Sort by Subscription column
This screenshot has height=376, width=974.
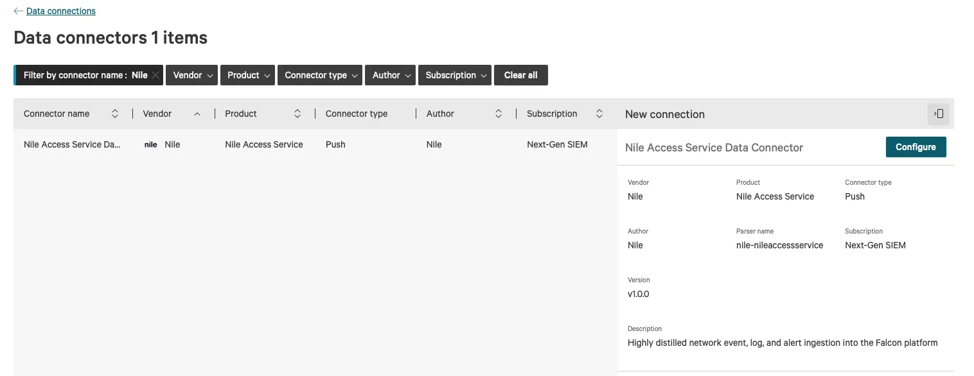tap(599, 114)
